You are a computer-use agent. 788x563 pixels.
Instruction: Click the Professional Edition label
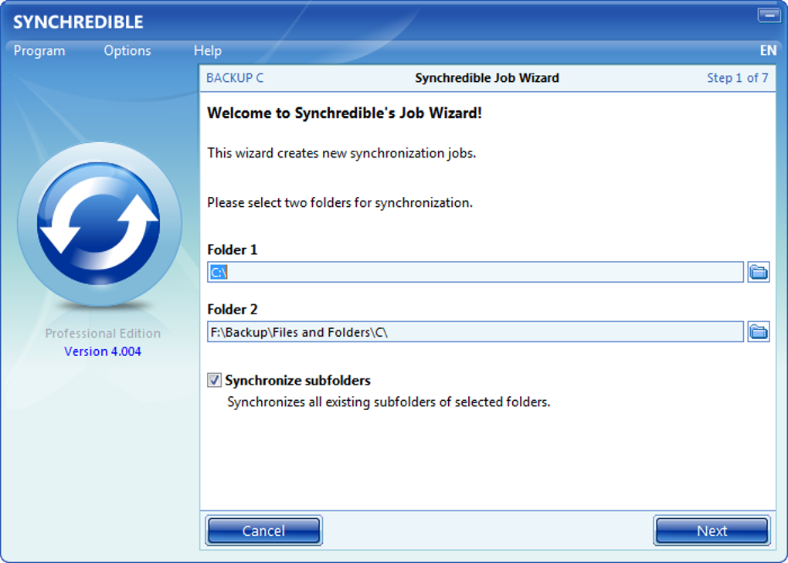103,334
